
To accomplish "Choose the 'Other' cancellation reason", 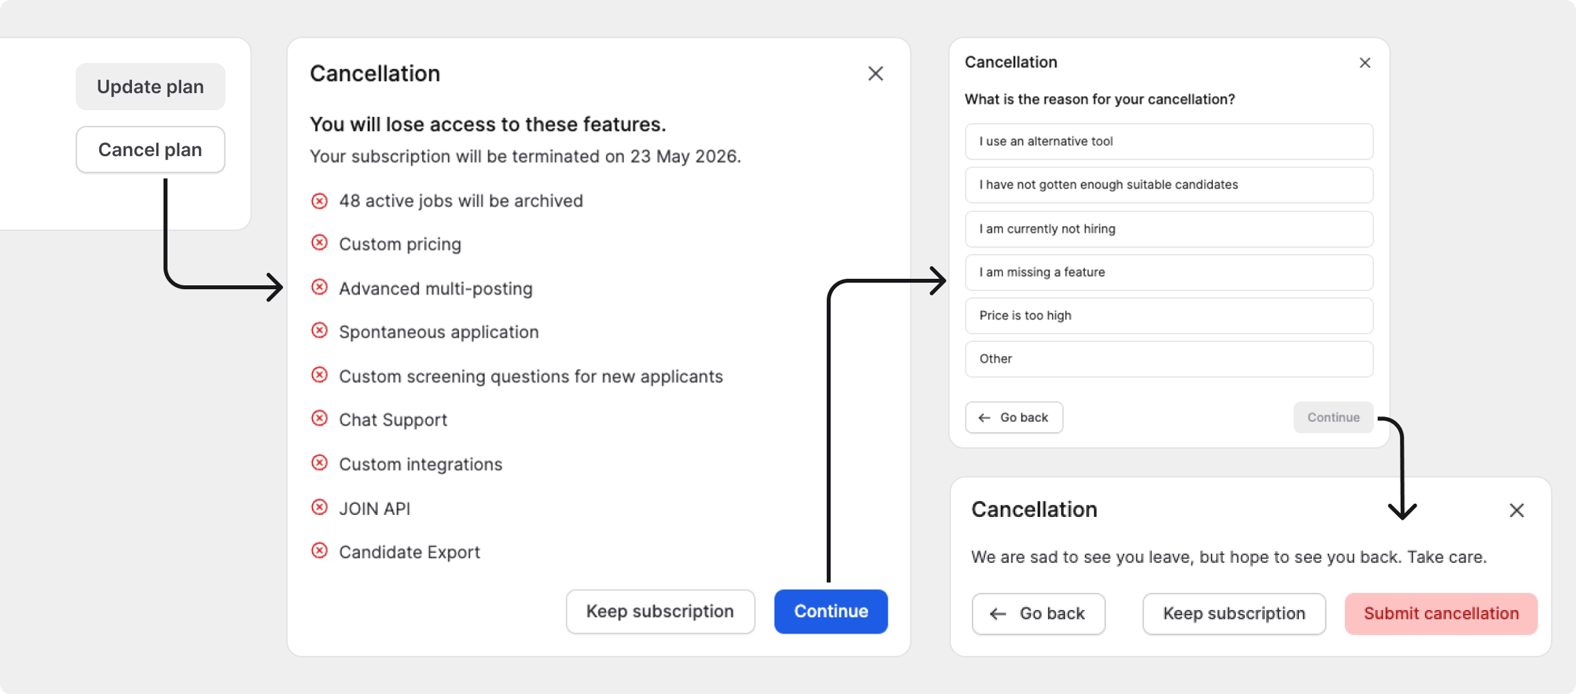I will tap(1168, 359).
